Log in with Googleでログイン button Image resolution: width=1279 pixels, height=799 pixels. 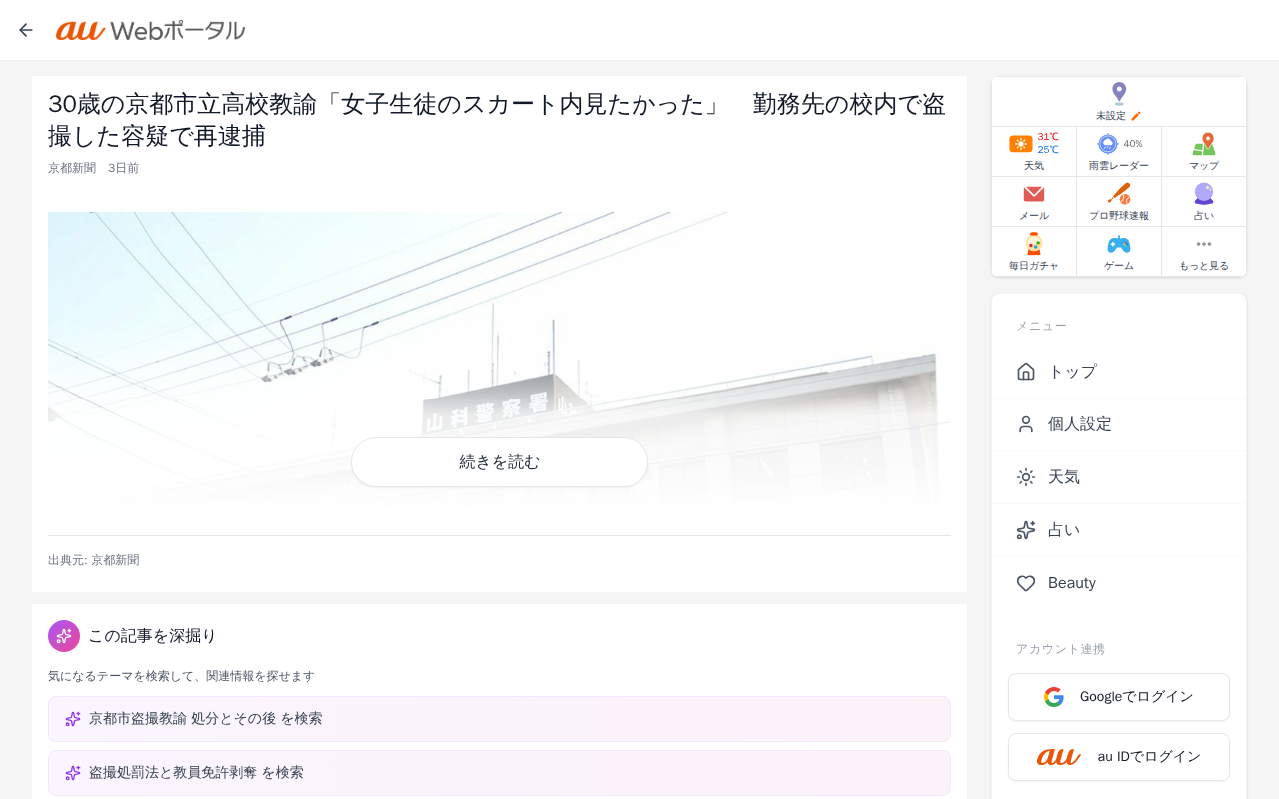point(1119,697)
